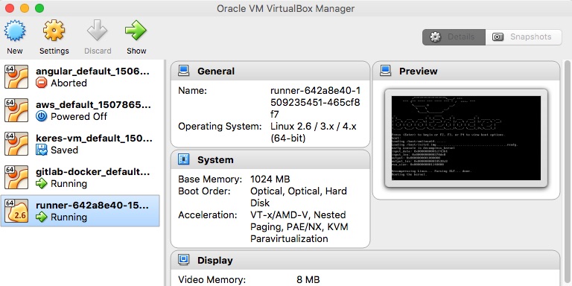The image size is (572, 286).
Task: Click the '8 MB' video memory value
Action: 308,280
